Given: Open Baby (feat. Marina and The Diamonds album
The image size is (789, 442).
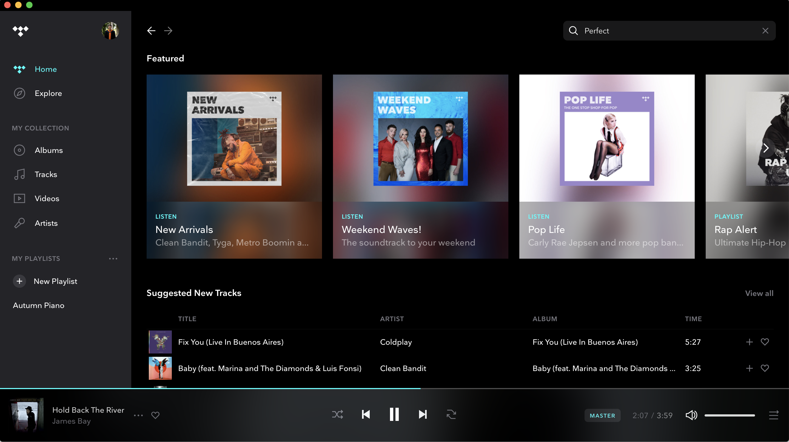Looking at the screenshot, I should pyautogui.click(x=604, y=369).
